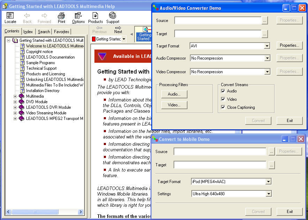Click the Video... processing filter button
Image resolution: width=308 pixels, height=220 pixels.
click(x=174, y=105)
